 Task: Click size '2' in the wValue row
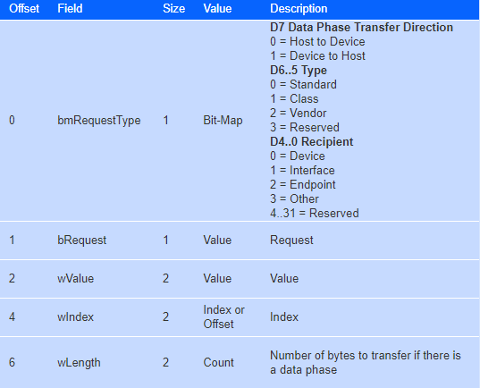pyautogui.click(x=165, y=278)
